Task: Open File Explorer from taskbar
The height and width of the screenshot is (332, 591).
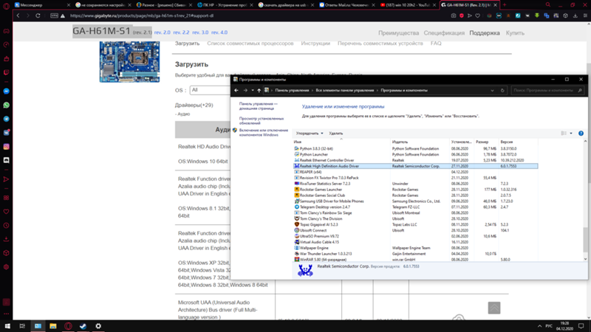Action: tap(52, 326)
